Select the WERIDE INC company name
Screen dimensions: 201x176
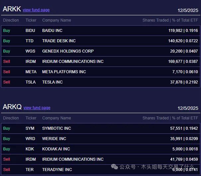pyautogui.click(x=54, y=139)
